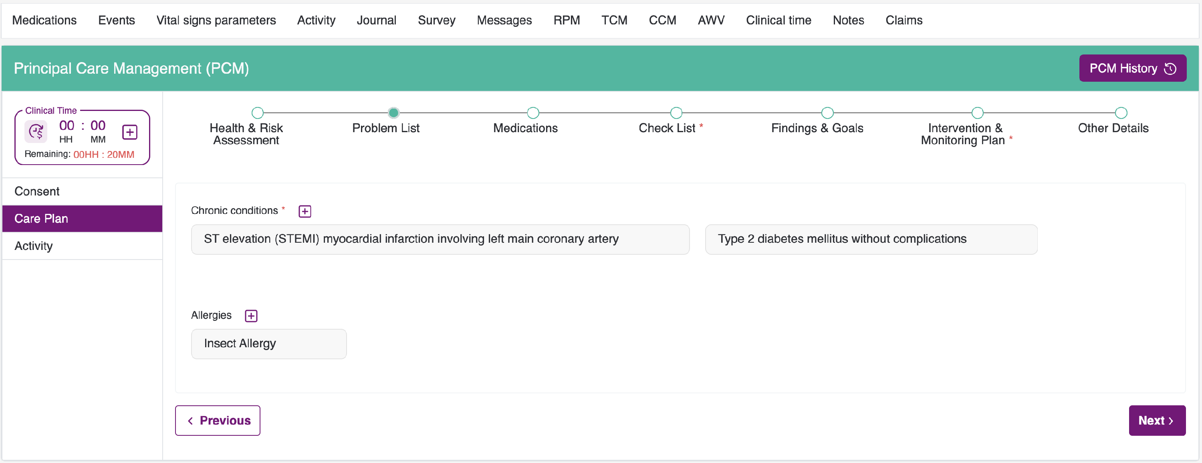Open Activity in the left sidebar
The image size is (1202, 463).
[x=34, y=246]
